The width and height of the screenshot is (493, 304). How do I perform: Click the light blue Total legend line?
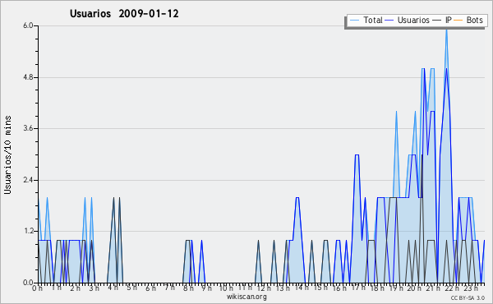[x=354, y=21]
